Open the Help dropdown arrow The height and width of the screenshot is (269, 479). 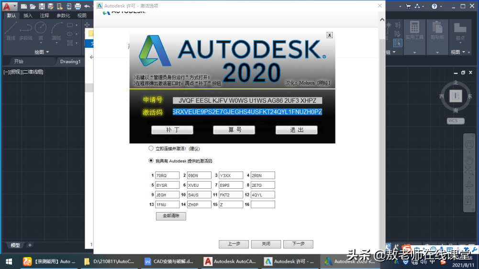pos(441,6)
